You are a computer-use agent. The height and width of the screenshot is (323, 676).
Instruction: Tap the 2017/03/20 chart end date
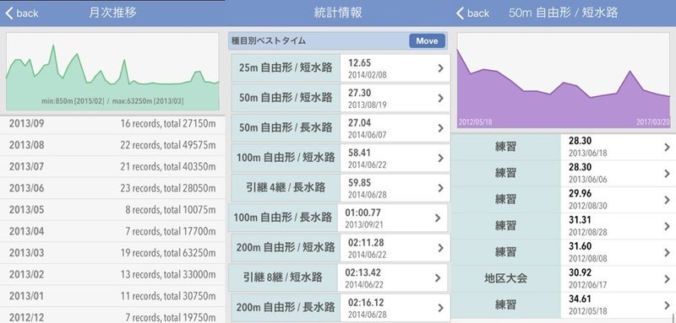(x=653, y=122)
